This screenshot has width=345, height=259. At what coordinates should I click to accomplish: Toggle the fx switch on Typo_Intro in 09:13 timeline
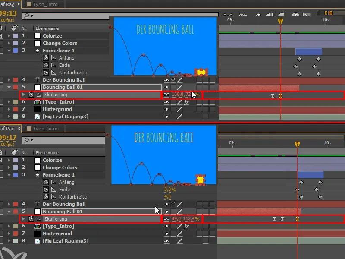(x=186, y=102)
